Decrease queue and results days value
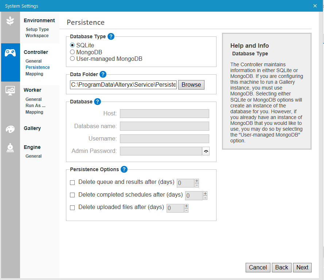Viewport: 324px width, 280px height. (197, 185)
